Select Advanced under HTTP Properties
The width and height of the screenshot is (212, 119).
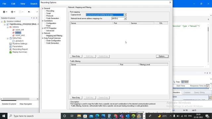(x=50, y=31)
